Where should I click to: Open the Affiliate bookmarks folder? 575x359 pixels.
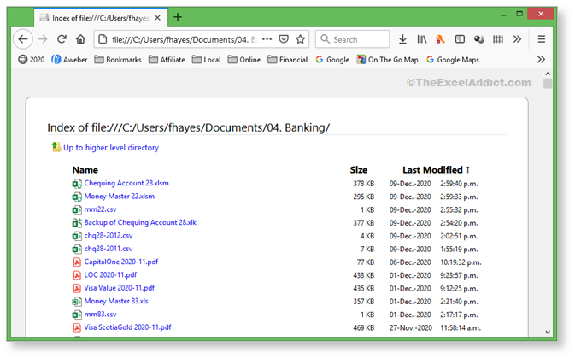pos(167,59)
